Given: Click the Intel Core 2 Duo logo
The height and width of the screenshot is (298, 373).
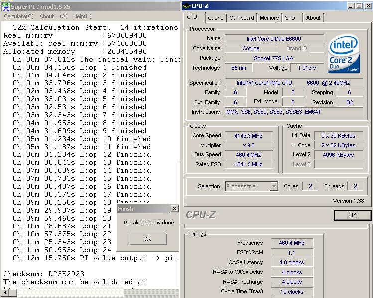Looking at the screenshot, I should pos(344,53).
